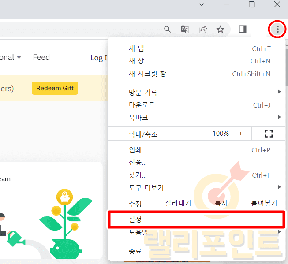The width and height of the screenshot is (288, 264).
Task: Increase zoom with the plus button
Action: 240,134
